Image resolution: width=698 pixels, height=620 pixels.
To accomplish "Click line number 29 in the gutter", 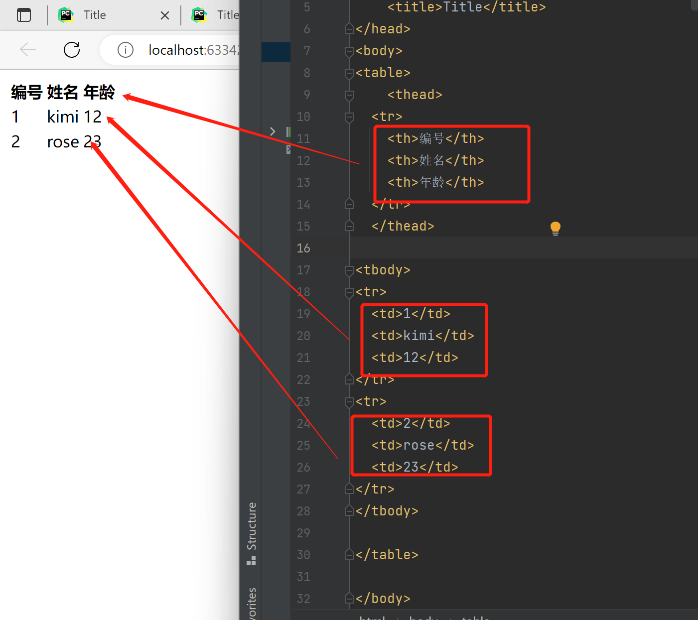I will [x=303, y=533].
